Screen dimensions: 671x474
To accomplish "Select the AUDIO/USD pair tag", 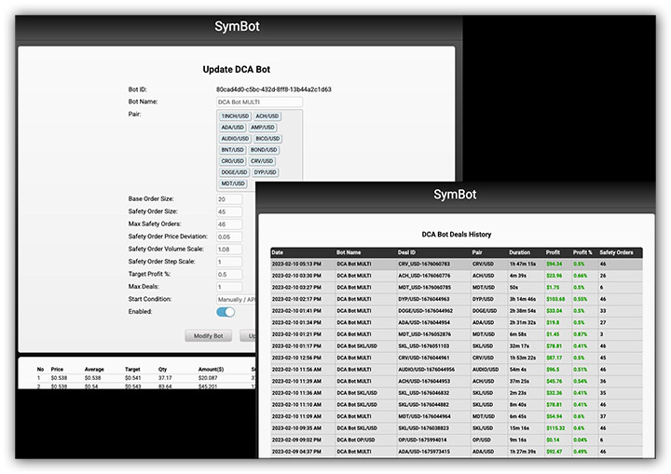I will coord(235,139).
